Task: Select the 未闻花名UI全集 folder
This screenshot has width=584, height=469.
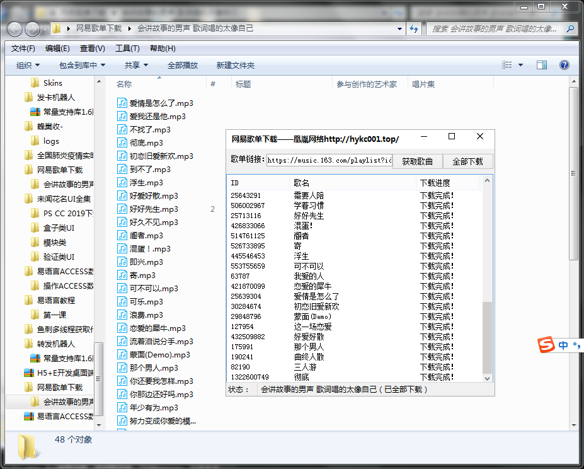Action: [58, 199]
